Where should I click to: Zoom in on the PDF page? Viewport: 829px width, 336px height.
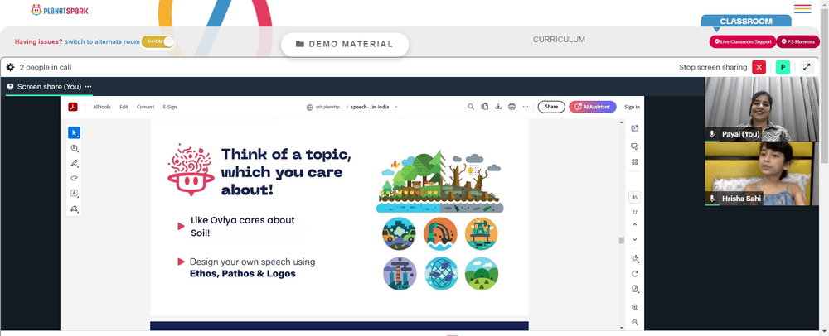tap(634, 307)
